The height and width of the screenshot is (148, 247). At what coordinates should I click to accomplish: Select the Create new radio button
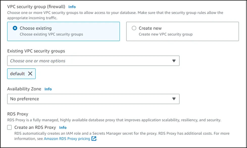[134, 28]
